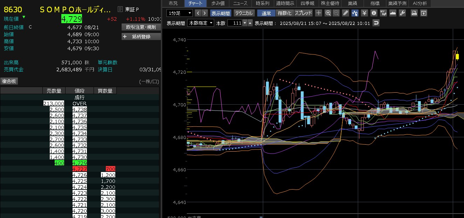Viewport: 464px width, 218px height.
Task: Activate the pencil drawing tool
Action: point(346,13)
